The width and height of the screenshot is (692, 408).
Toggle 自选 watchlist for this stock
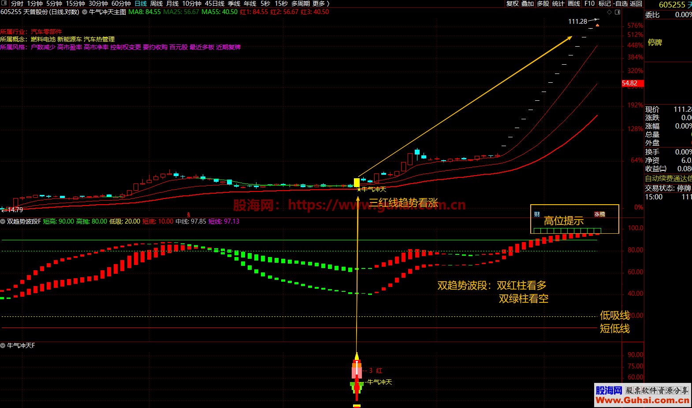point(621,4)
